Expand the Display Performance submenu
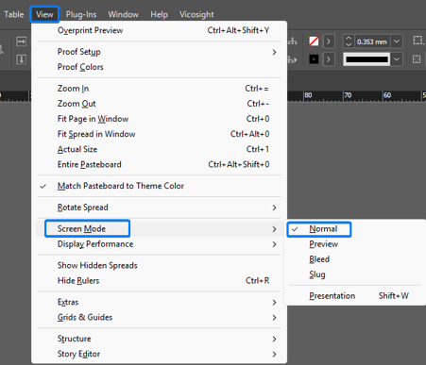This screenshot has width=426, height=365. pyautogui.click(x=159, y=244)
